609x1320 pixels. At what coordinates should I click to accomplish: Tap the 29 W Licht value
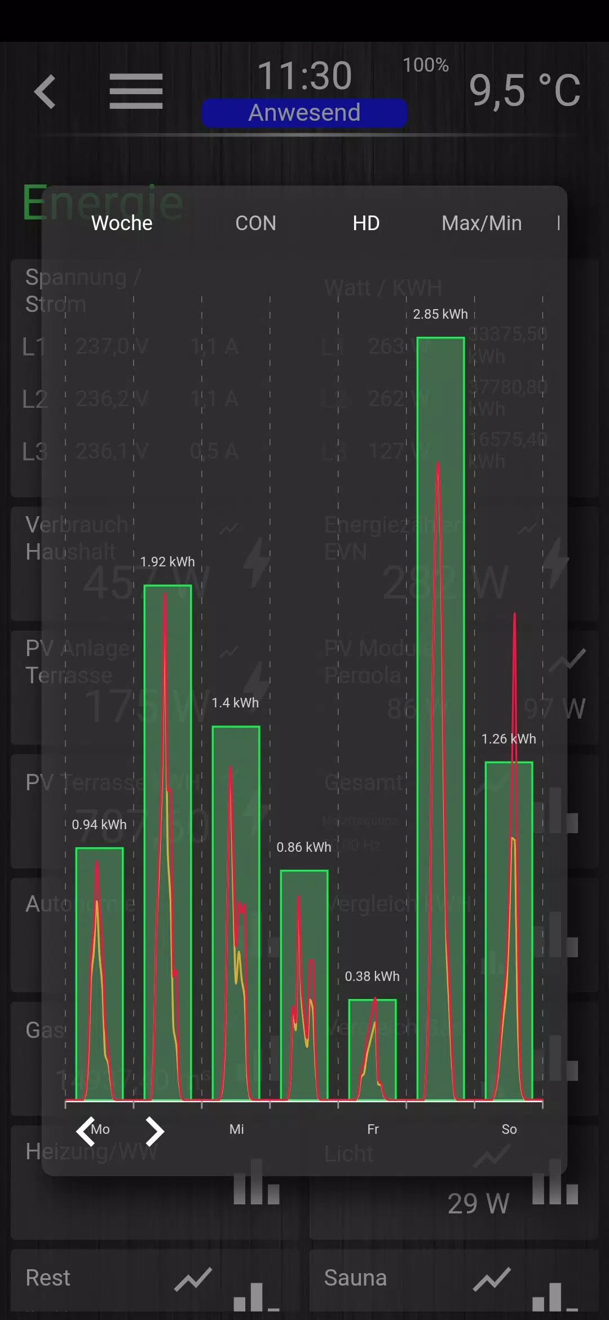pos(478,1203)
